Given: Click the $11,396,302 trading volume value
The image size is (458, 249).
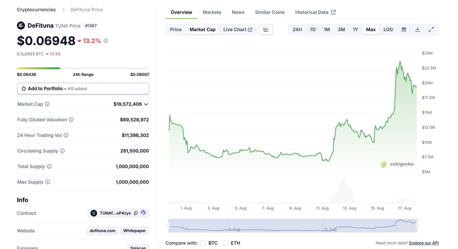Looking at the screenshot, I should pos(135,135).
